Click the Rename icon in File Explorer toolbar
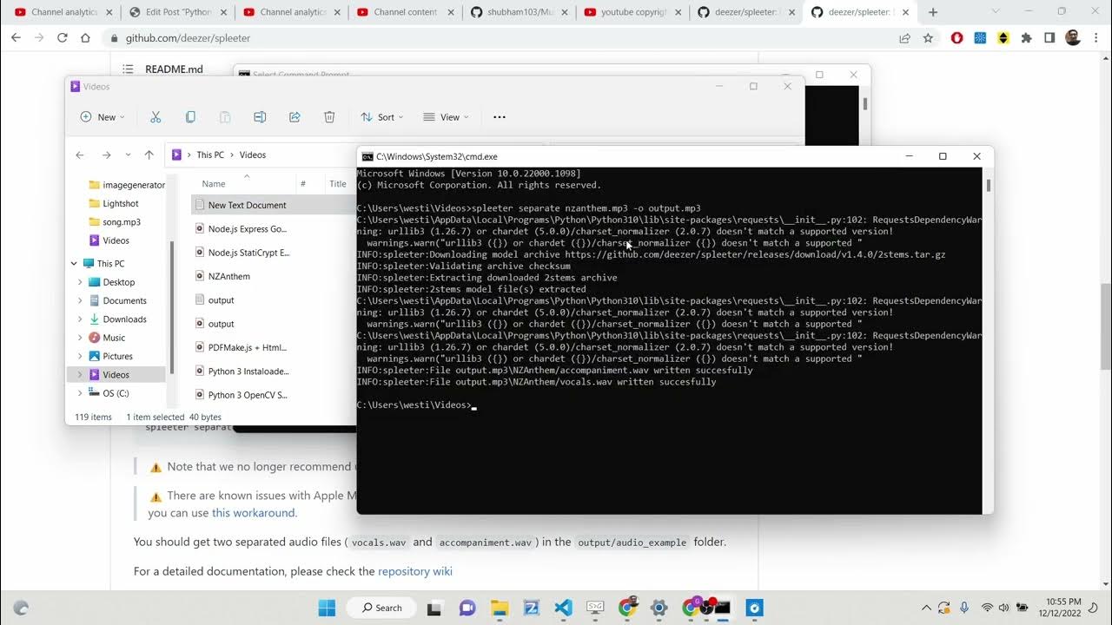Viewport: 1112px width, 625px height. (x=260, y=117)
